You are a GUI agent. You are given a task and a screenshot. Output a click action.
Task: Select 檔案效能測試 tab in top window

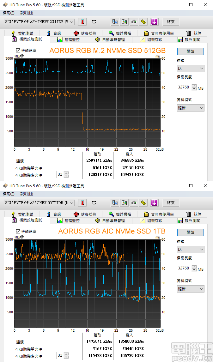(x=27, y=39)
